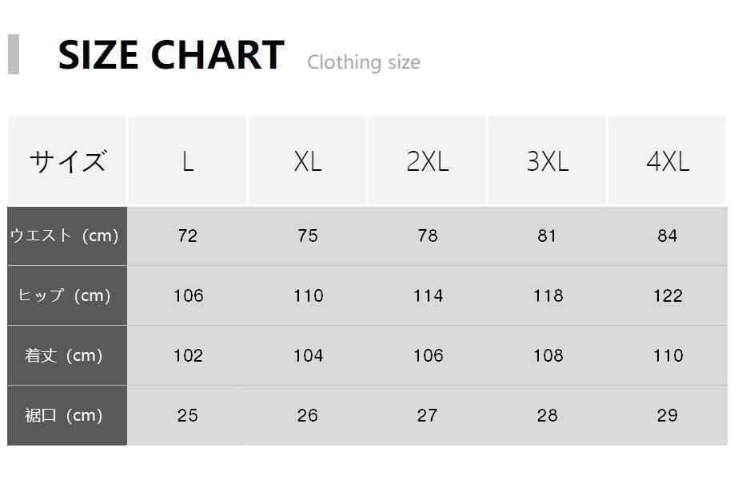This screenshot has height=503, width=738.
Task: Click the waist value 72 for size L
Action: point(188,236)
